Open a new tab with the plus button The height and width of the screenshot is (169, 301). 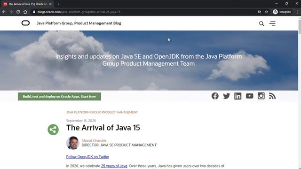[x=59, y=4]
